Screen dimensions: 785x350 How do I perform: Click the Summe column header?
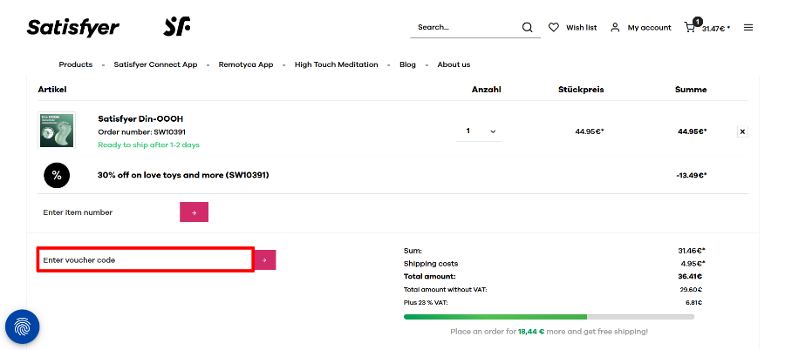click(691, 90)
